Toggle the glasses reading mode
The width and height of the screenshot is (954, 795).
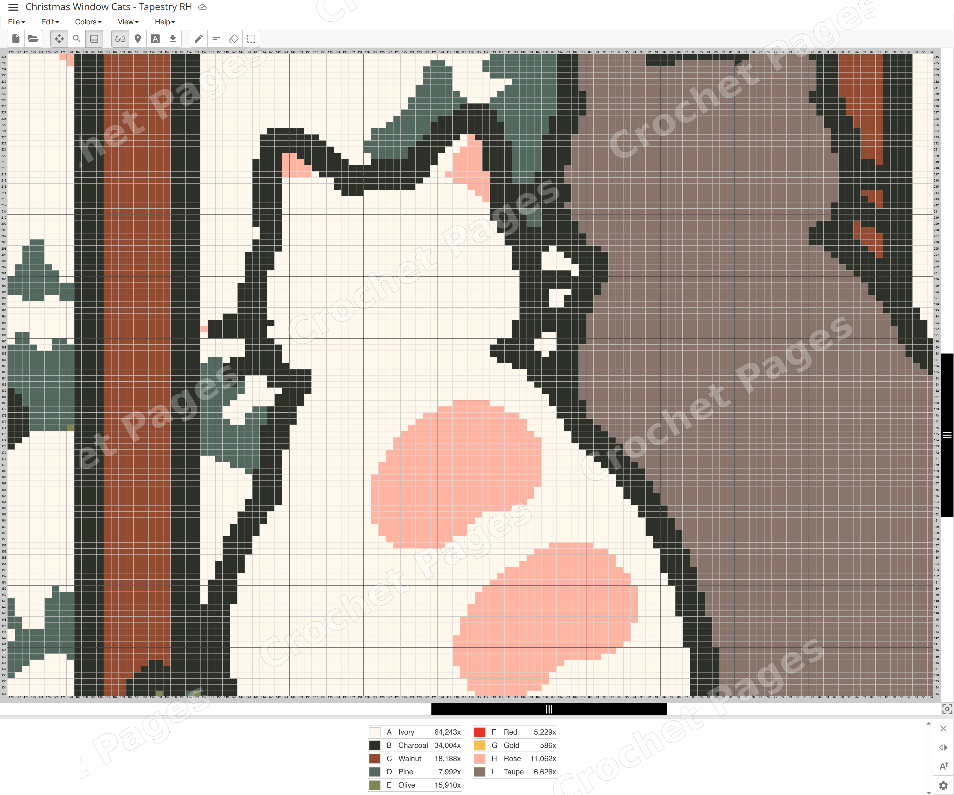pyautogui.click(x=120, y=39)
